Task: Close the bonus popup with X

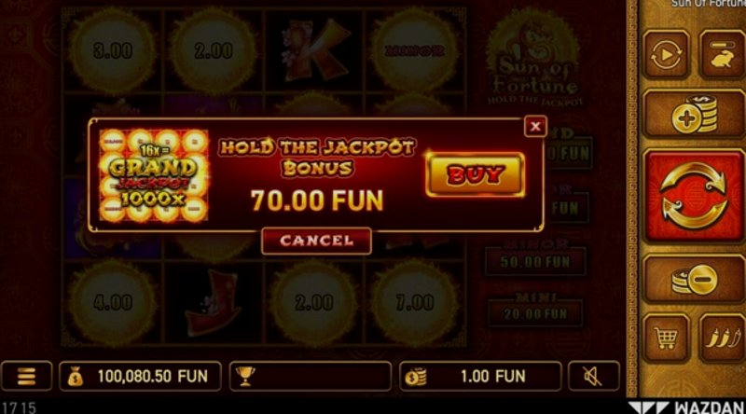Action: tap(535, 126)
